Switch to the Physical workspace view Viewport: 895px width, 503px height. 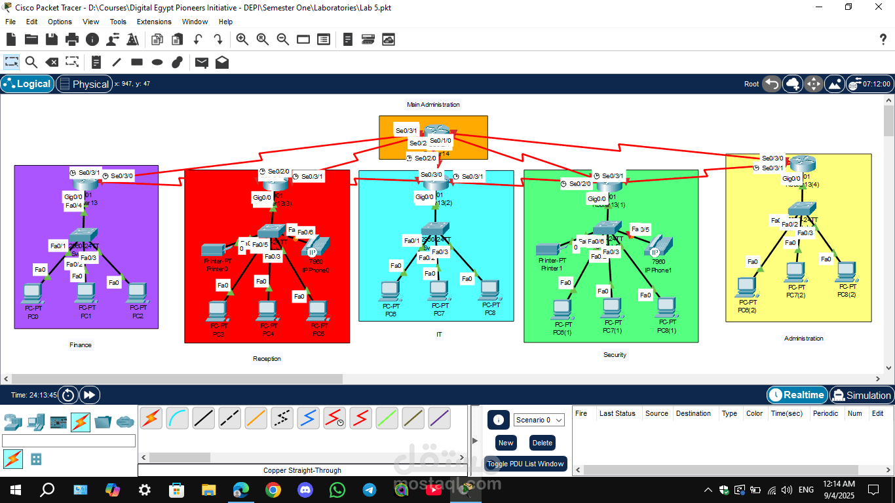(x=84, y=84)
